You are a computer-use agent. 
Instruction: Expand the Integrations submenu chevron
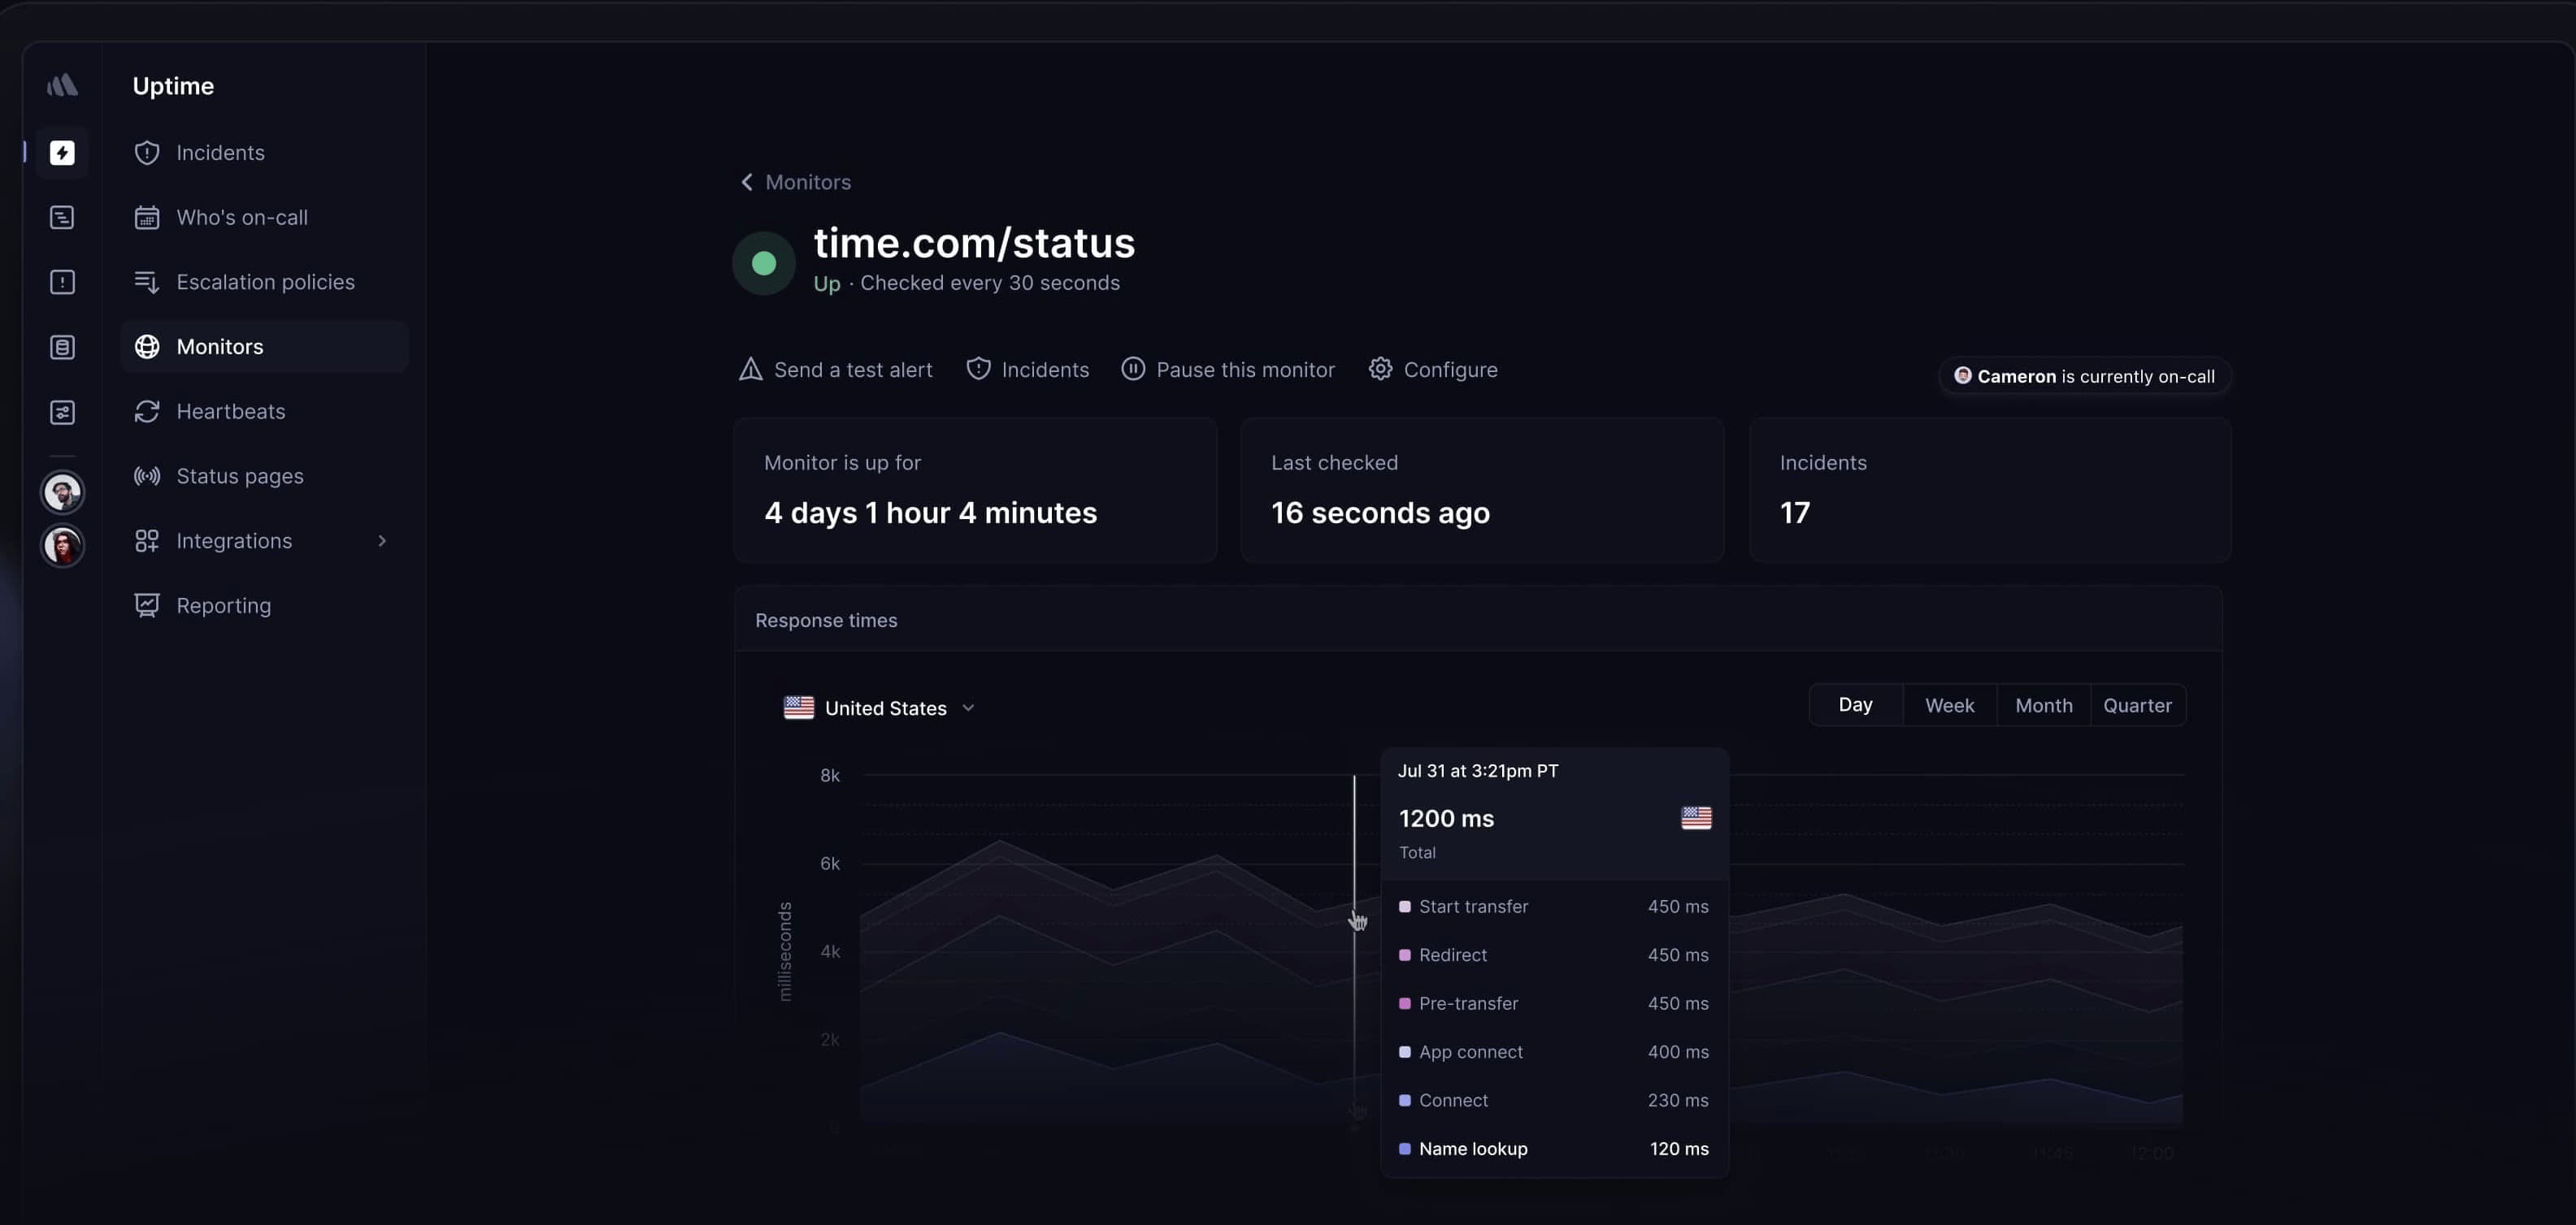coord(382,542)
